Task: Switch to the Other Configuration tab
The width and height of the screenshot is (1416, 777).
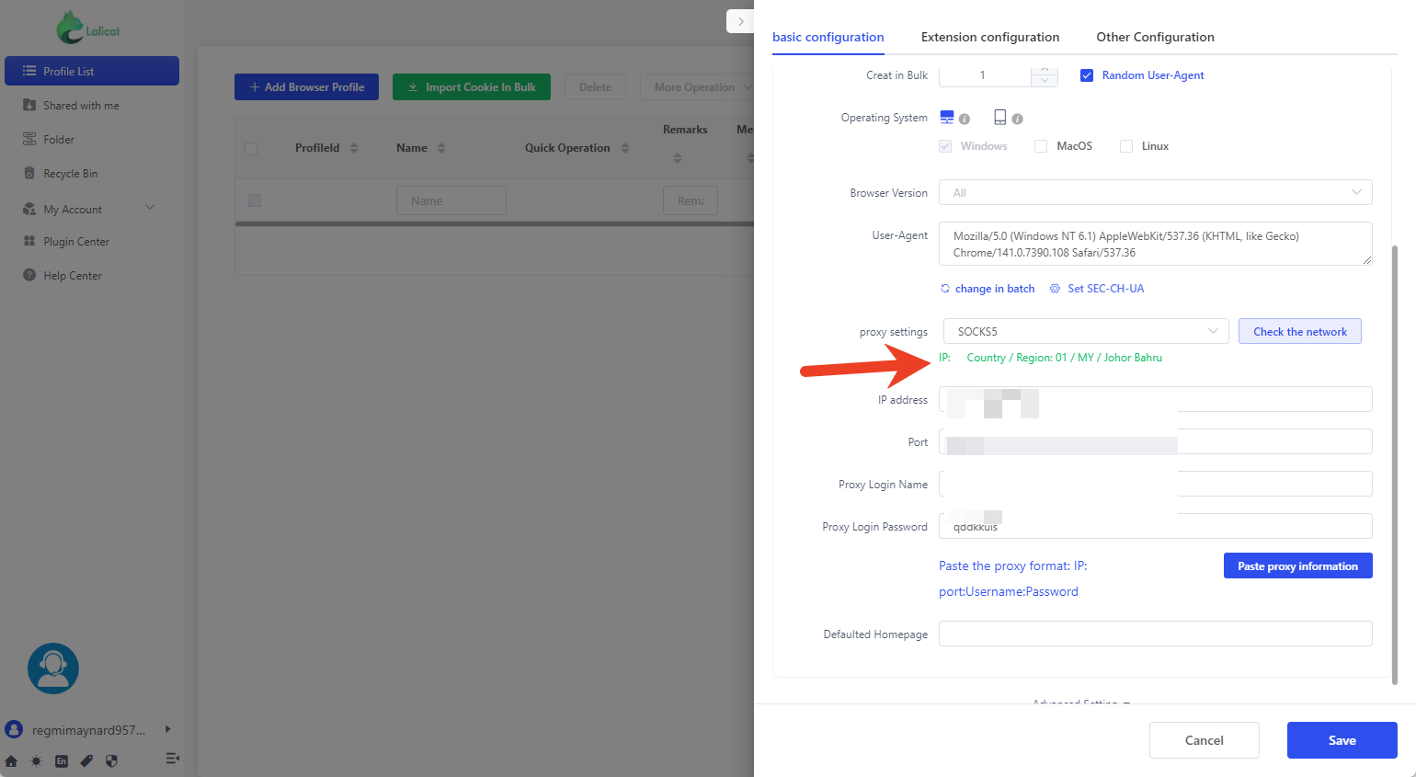Action: coord(1155,37)
